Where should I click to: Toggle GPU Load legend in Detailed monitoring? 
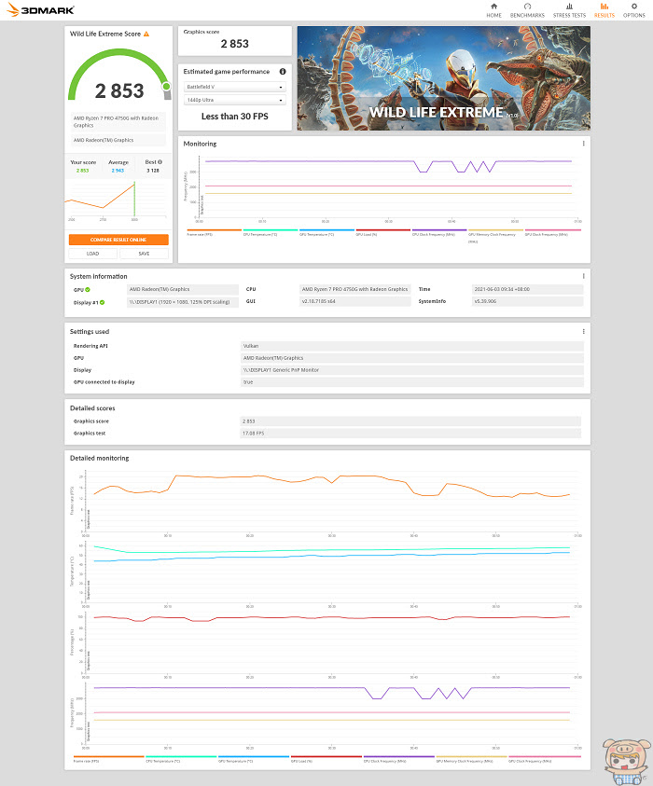coord(326,759)
